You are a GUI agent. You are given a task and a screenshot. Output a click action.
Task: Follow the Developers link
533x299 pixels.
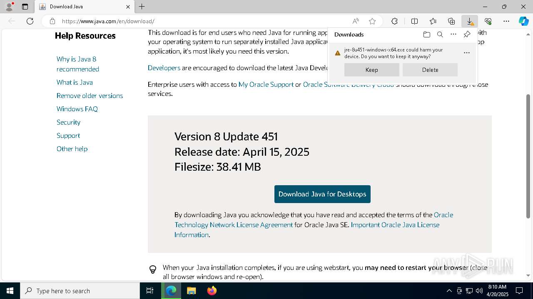click(x=164, y=68)
